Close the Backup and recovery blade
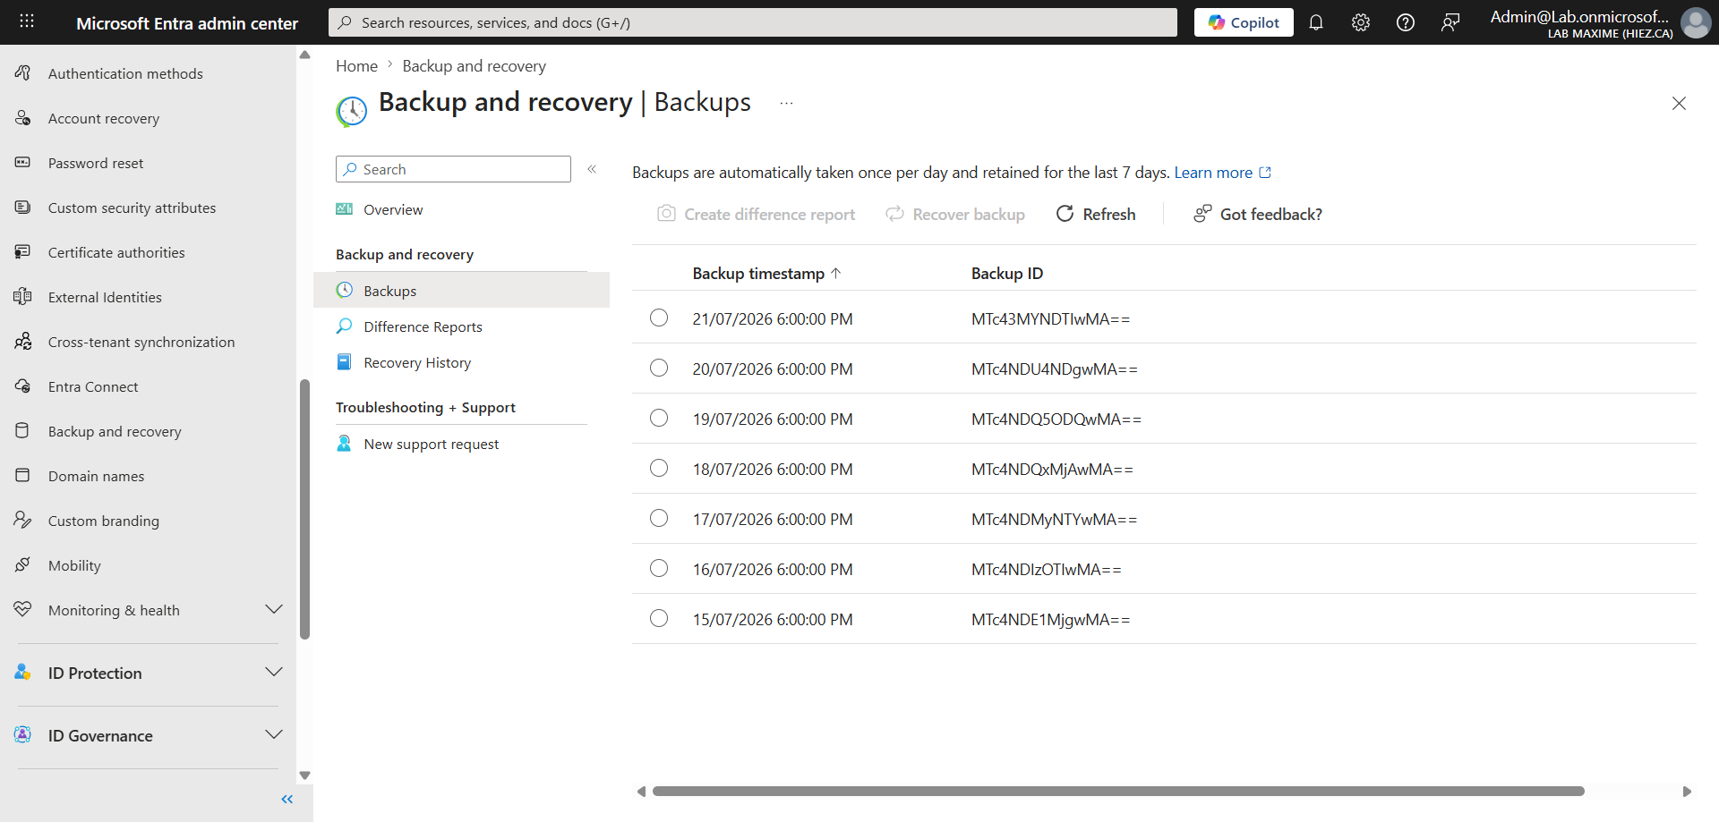The image size is (1719, 822). (1679, 103)
